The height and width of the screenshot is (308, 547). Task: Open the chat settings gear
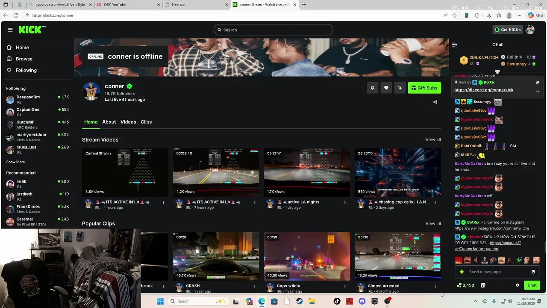[517, 285]
